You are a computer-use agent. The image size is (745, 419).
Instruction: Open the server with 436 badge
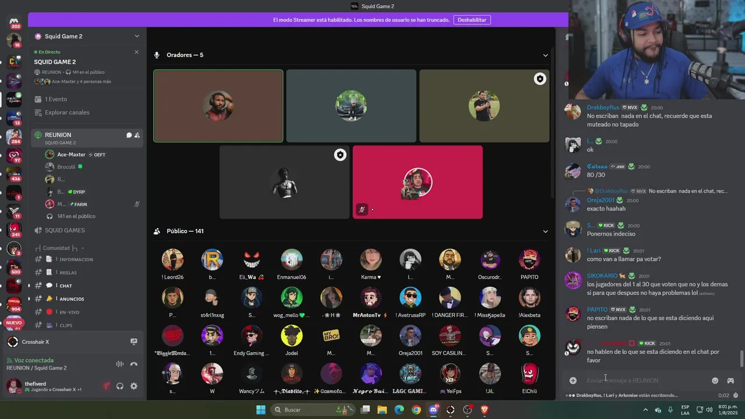(x=13, y=174)
